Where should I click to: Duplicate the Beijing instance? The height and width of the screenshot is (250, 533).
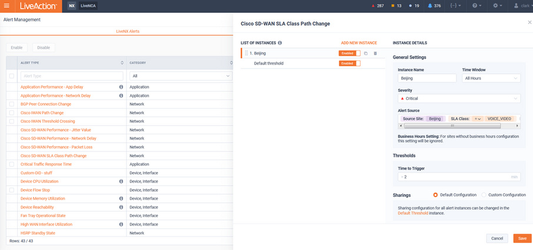click(x=366, y=53)
